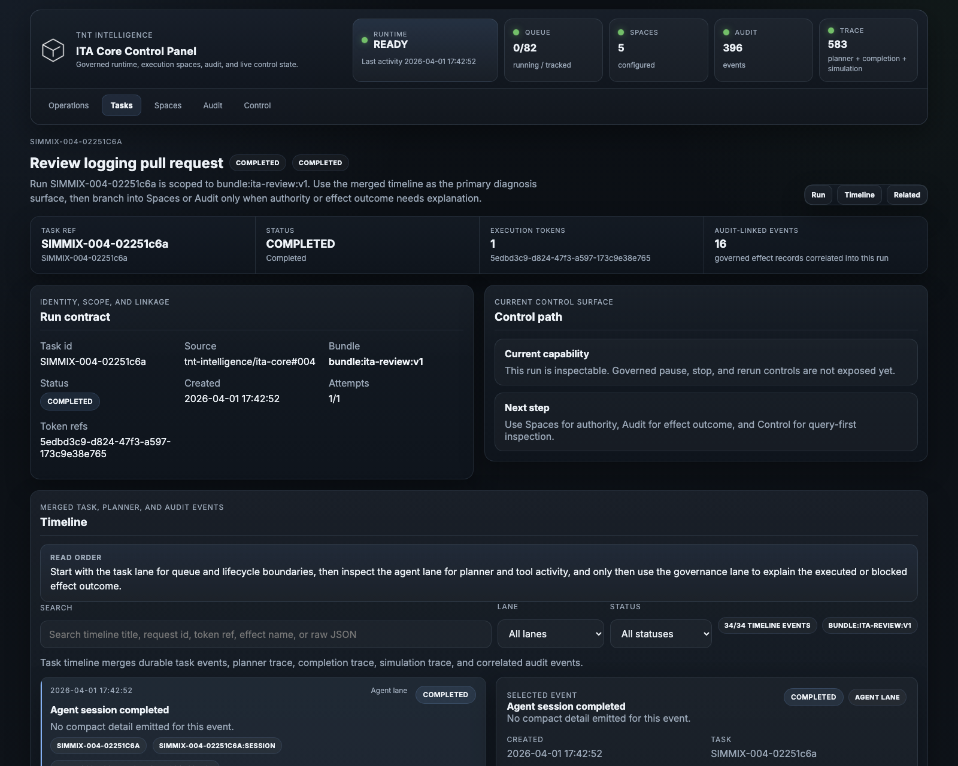Click the Spaces indicator dot
Screen dimensions: 958x766
point(622,32)
